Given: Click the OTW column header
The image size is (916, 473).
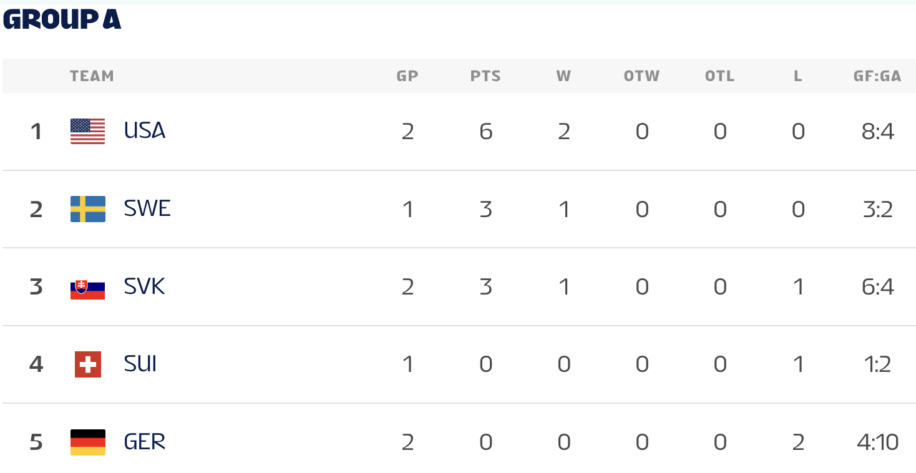Looking at the screenshot, I should tap(641, 76).
